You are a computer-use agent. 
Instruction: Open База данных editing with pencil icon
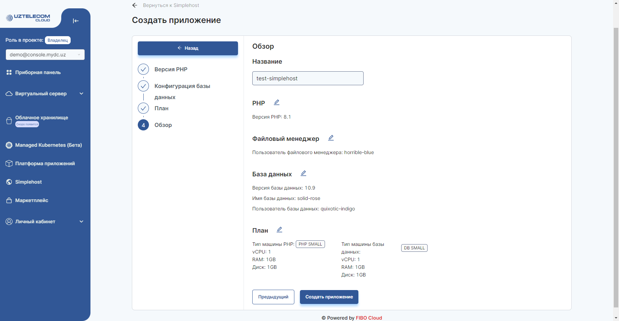[303, 173]
